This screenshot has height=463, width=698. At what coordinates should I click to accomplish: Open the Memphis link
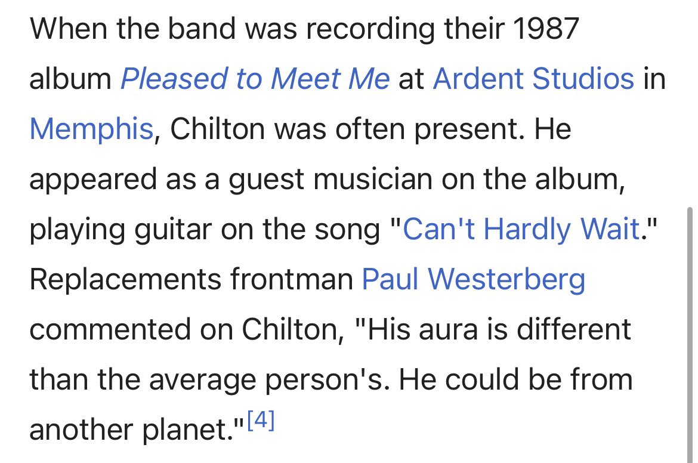(92, 129)
